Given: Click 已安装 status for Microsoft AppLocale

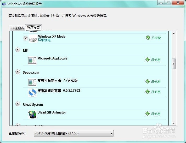Looking at the screenshot, I should click(x=155, y=59).
